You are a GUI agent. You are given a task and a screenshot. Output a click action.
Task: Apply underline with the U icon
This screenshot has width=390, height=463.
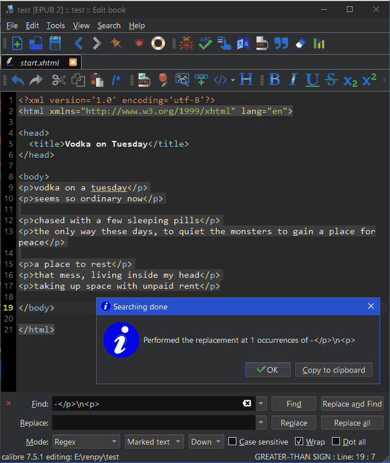point(312,80)
